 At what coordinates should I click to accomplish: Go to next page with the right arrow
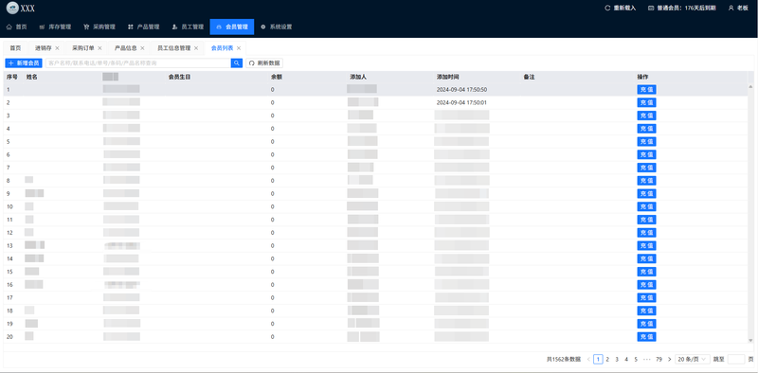click(x=669, y=359)
